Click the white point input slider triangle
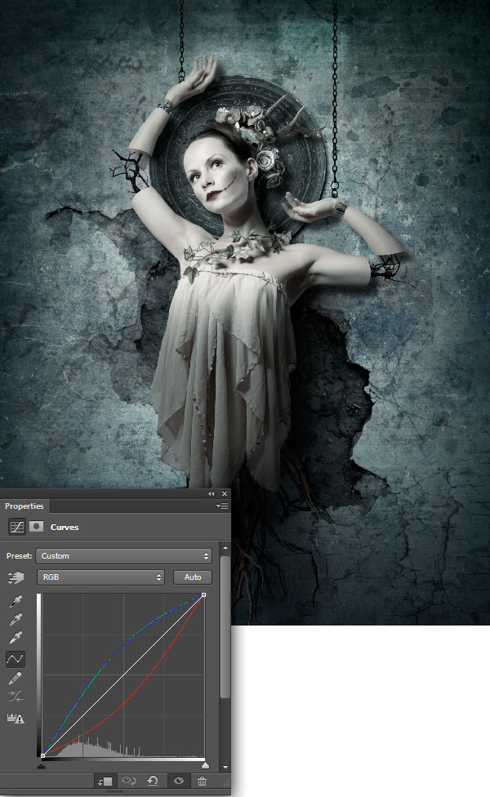The width and height of the screenshot is (490, 797). (205, 765)
